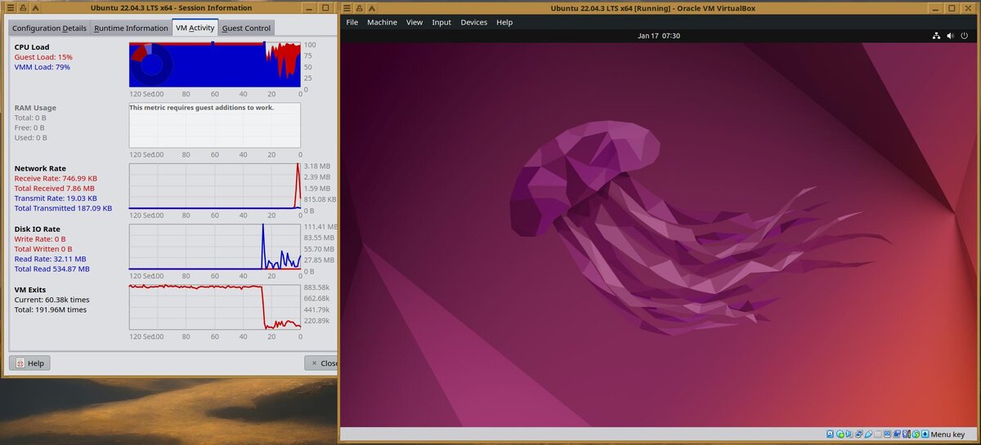Screen dimensions: 981x445
Task: Click the VM Exits heading
Action: [x=29, y=289]
